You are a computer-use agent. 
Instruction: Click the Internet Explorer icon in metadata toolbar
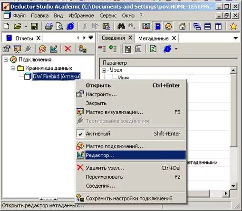[167, 49]
